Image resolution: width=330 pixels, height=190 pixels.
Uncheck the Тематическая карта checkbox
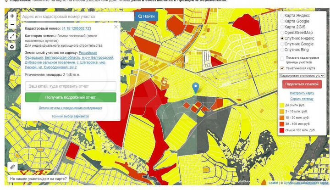pyautogui.click(x=282, y=68)
